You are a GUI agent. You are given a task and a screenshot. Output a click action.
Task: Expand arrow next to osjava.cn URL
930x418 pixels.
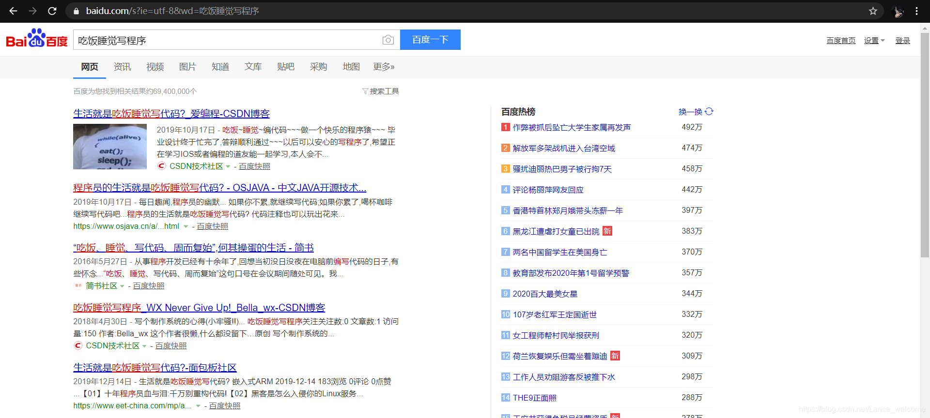(x=185, y=226)
